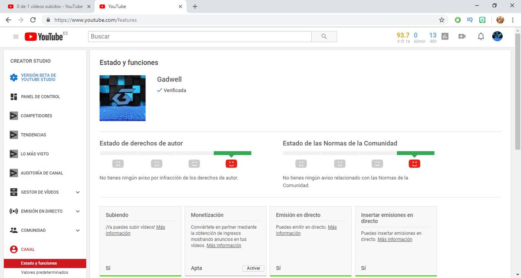Open account avatar menu
Viewport: 521px width, 278px height.
point(498,37)
